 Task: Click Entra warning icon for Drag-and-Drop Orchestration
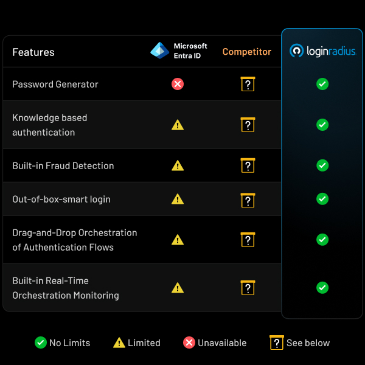[x=178, y=240]
